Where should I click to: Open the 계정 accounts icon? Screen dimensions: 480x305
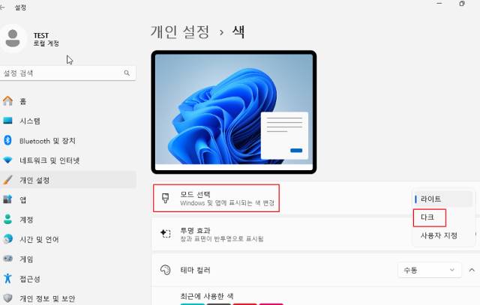tap(7, 220)
